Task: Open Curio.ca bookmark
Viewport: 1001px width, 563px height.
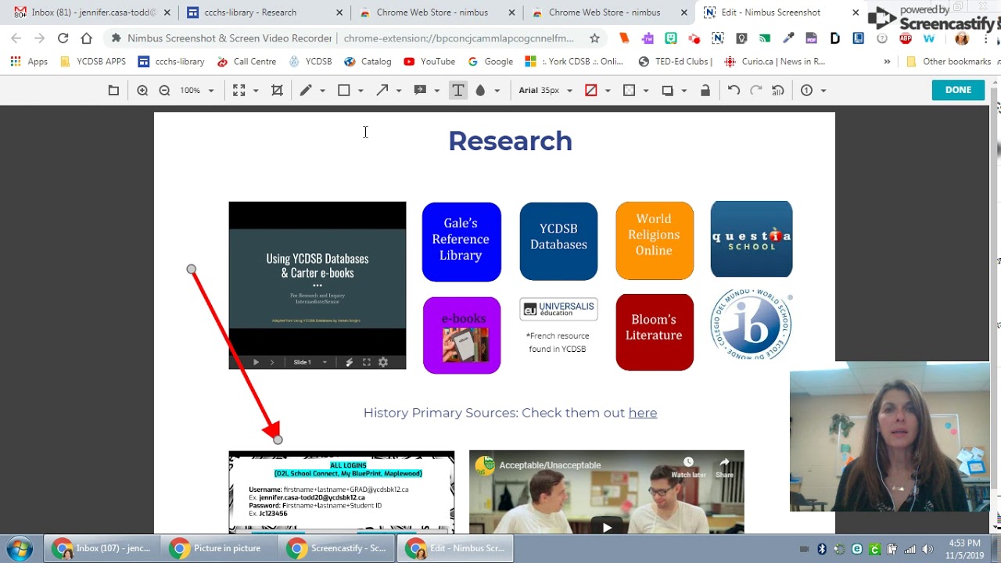Action: (x=774, y=61)
